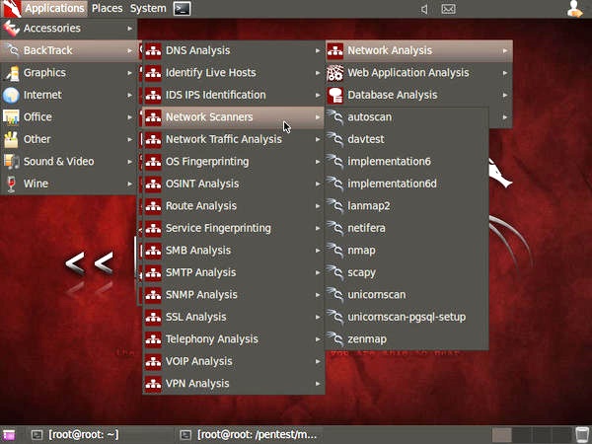Expand Network Traffic Analysis submenu arrow
592x444 pixels.
pyautogui.click(x=318, y=139)
